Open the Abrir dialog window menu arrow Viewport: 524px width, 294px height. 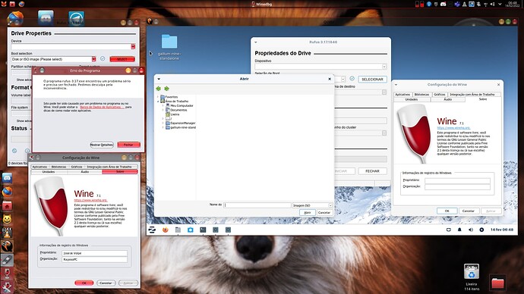pos(159,79)
